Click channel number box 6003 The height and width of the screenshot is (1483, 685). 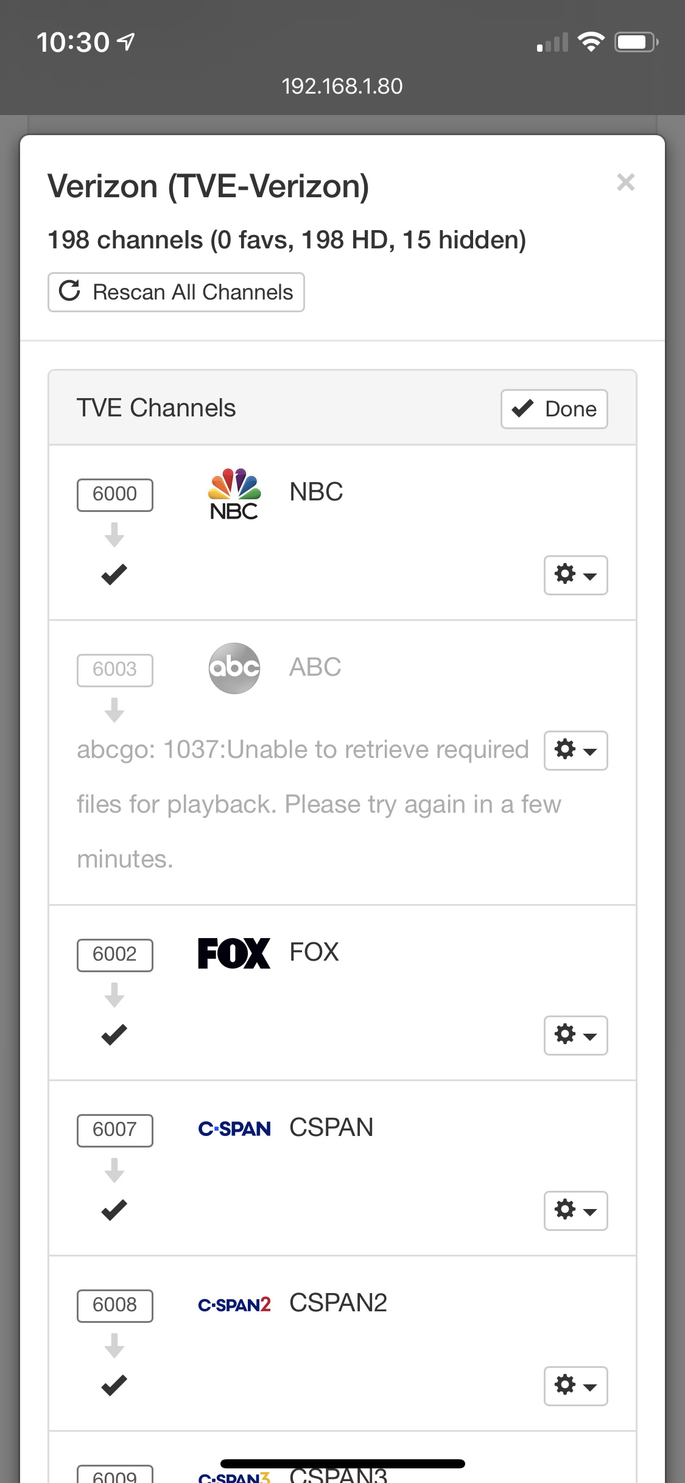[x=114, y=670]
